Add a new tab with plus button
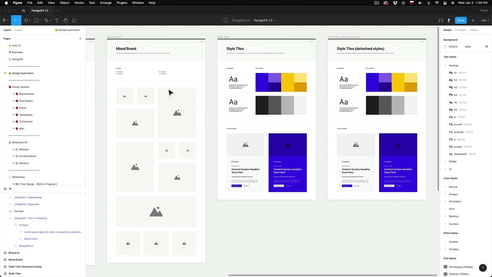 tap(58, 11)
